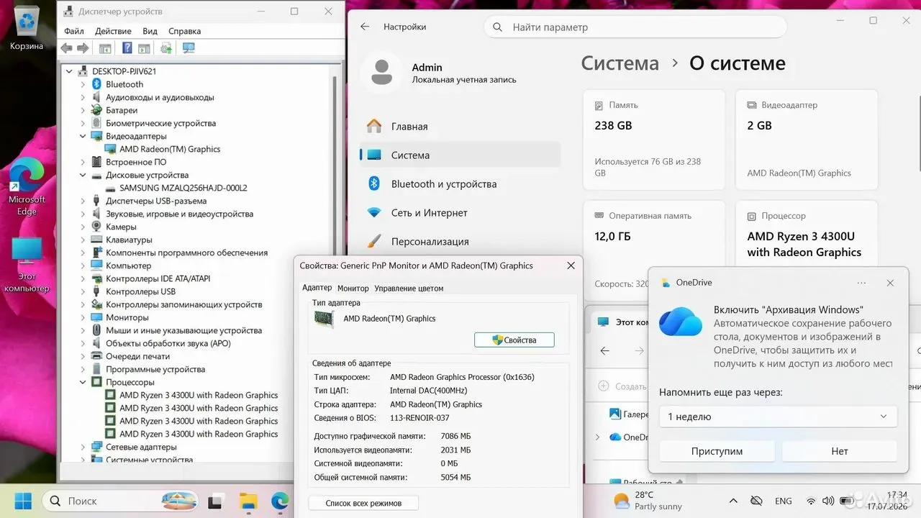
Task: Click Сеть и Интернет wifi icon
Action: [x=374, y=213]
